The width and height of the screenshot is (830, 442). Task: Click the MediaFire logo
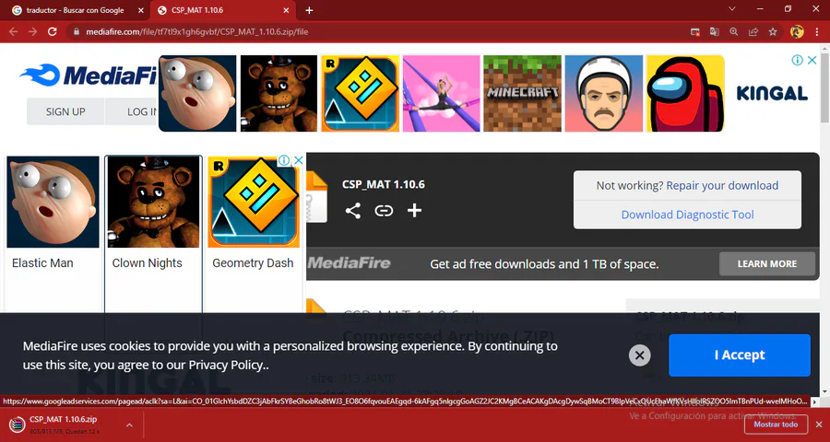88,76
